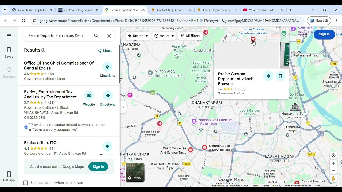Viewport: 342px width, 192px height.
Task: Open the Privacy link
Action: [277, 186]
